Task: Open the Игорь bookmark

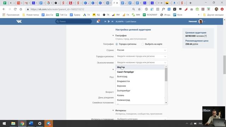Action: pos(165,15)
